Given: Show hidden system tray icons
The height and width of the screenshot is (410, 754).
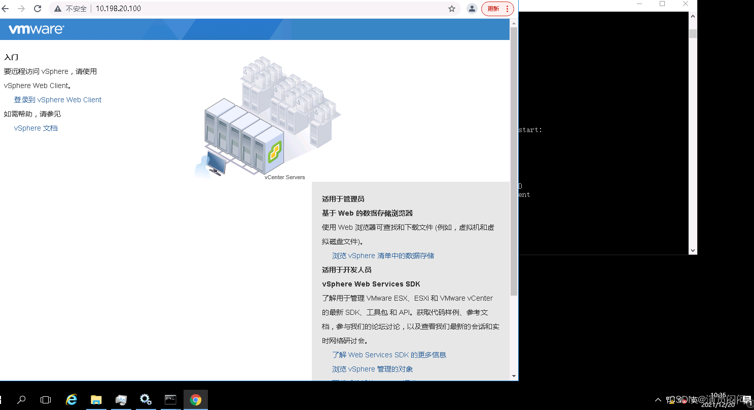Looking at the screenshot, I should [x=658, y=400].
